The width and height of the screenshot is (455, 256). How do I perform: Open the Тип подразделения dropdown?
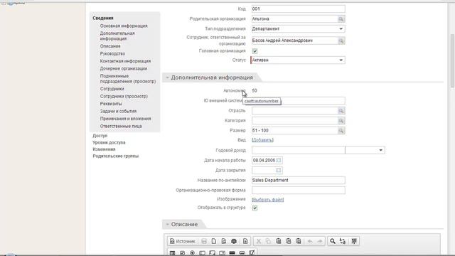341,28
